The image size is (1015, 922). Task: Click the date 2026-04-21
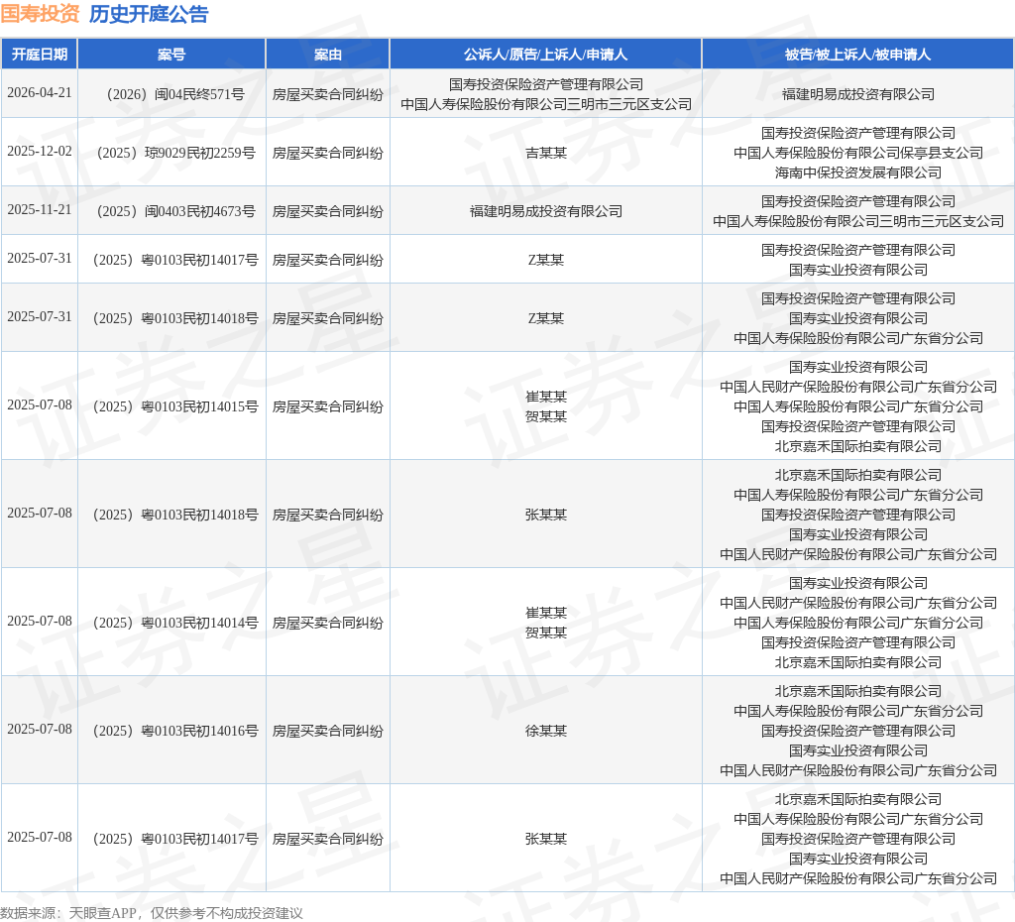(x=40, y=92)
